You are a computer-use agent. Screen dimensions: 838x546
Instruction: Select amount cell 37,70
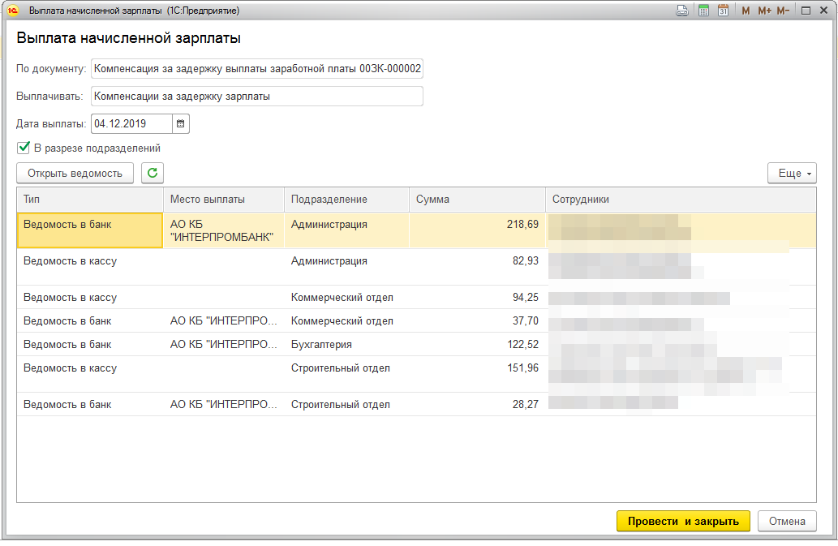coord(477,320)
